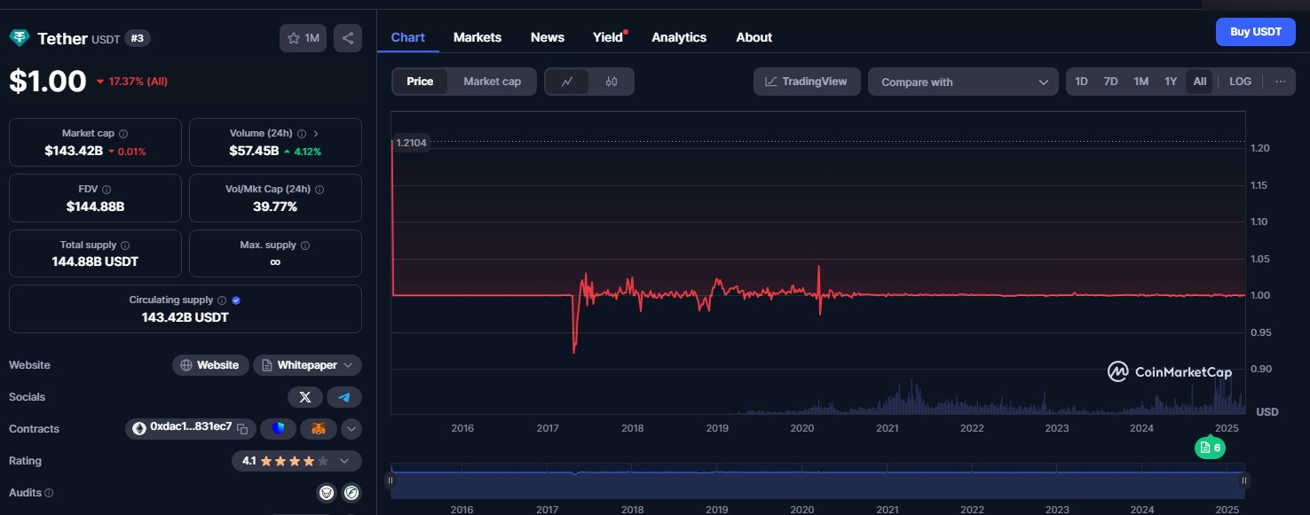Open the Compare with dropdown
The height and width of the screenshot is (515, 1310).
point(963,82)
